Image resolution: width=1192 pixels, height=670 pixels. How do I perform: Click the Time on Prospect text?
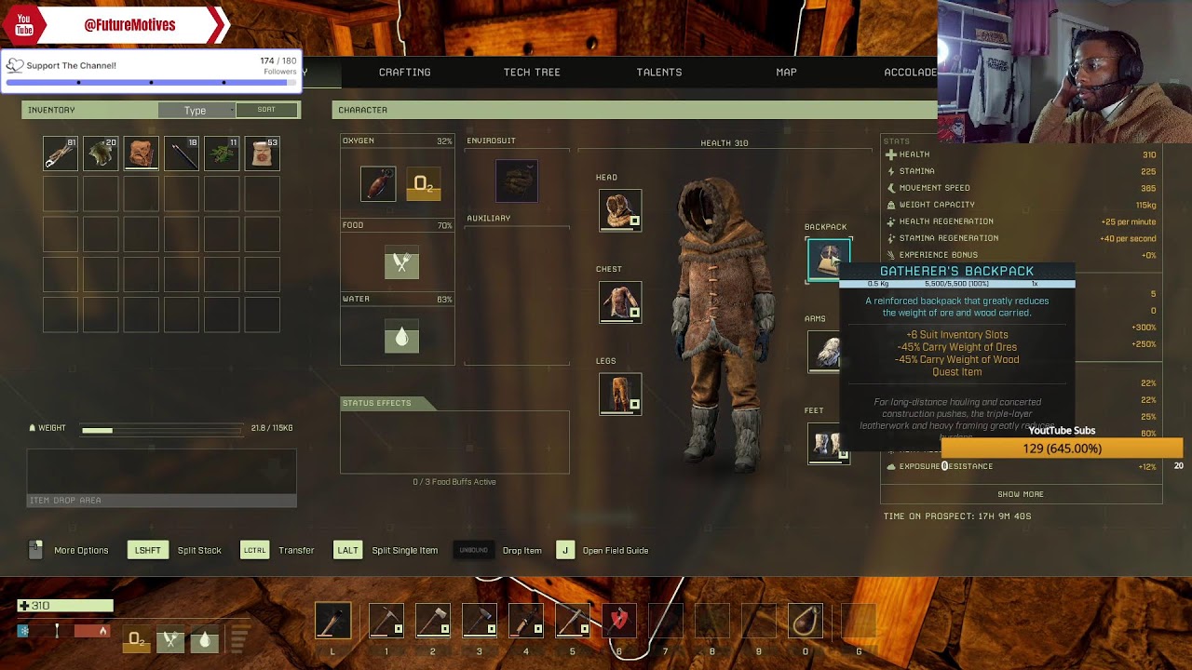956,516
